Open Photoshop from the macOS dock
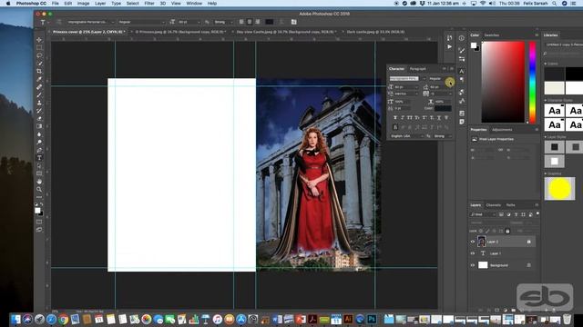583x327 pixels. (372, 319)
